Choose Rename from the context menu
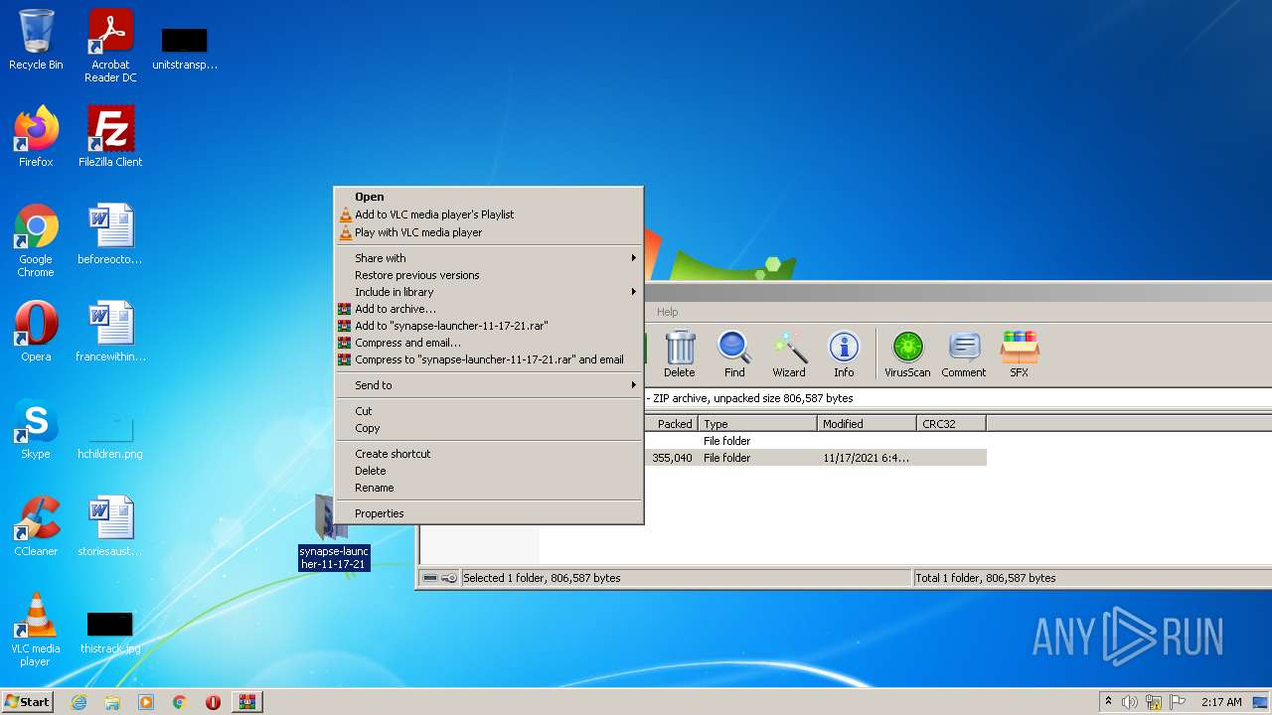Screen dimensions: 1272x715 [489, 488]
